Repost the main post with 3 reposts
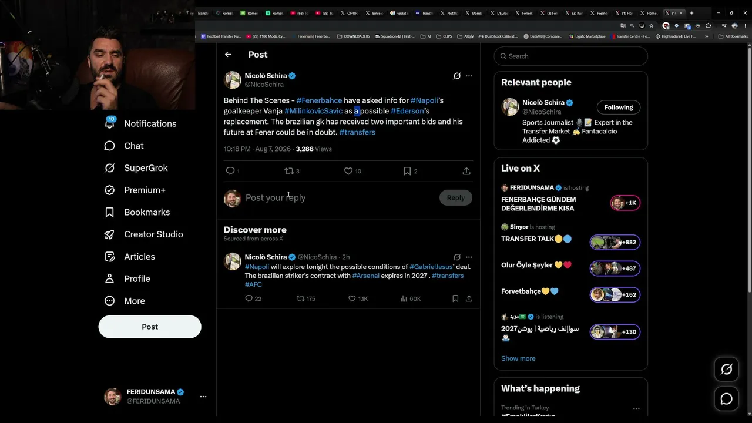752x423 pixels. 289,171
